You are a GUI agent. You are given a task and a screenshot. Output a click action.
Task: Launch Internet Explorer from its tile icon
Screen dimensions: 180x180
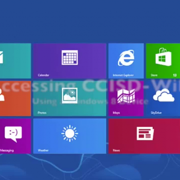pos(126,58)
